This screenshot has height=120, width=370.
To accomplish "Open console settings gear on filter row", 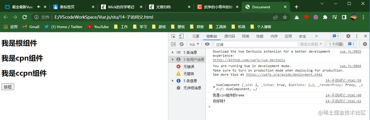I will tap(365, 44).
